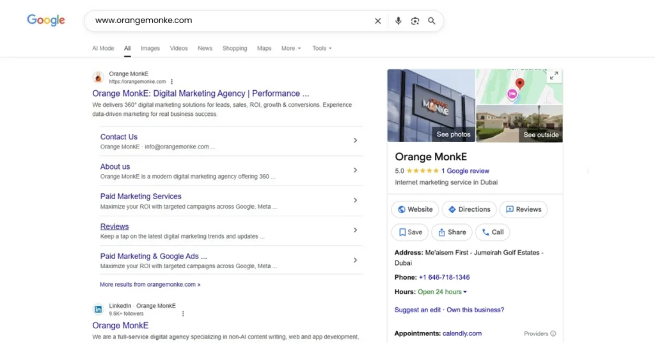Click the Directions button
The image size is (655, 343).
tap(469, 209)
